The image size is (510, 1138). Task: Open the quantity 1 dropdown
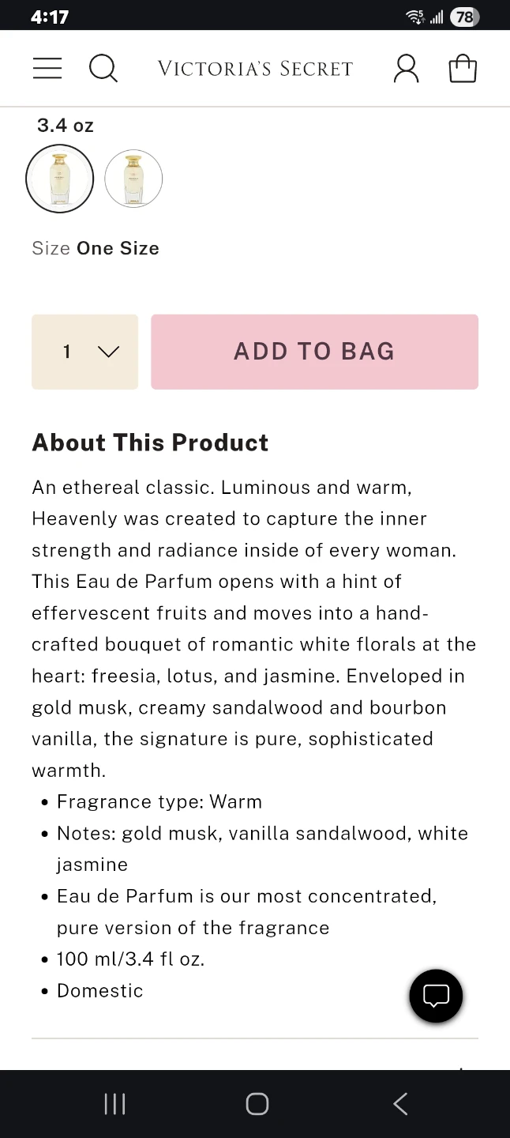click(x=85, y=352)
